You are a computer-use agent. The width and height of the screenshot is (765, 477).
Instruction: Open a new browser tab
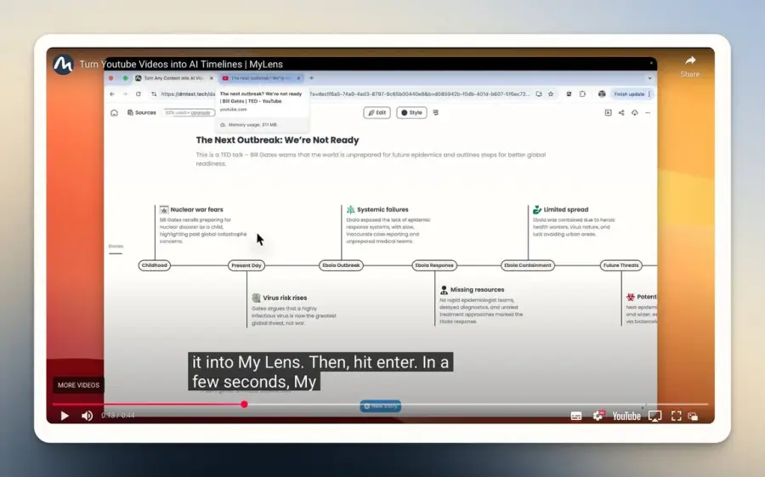click(312, 78)
